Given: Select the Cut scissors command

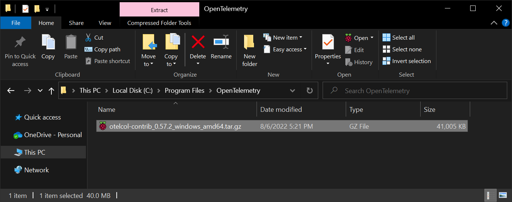Looking at the screenshot, I should point(94,37).
